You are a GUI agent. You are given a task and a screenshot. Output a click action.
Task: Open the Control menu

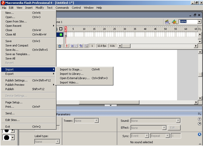pos(76,8)
